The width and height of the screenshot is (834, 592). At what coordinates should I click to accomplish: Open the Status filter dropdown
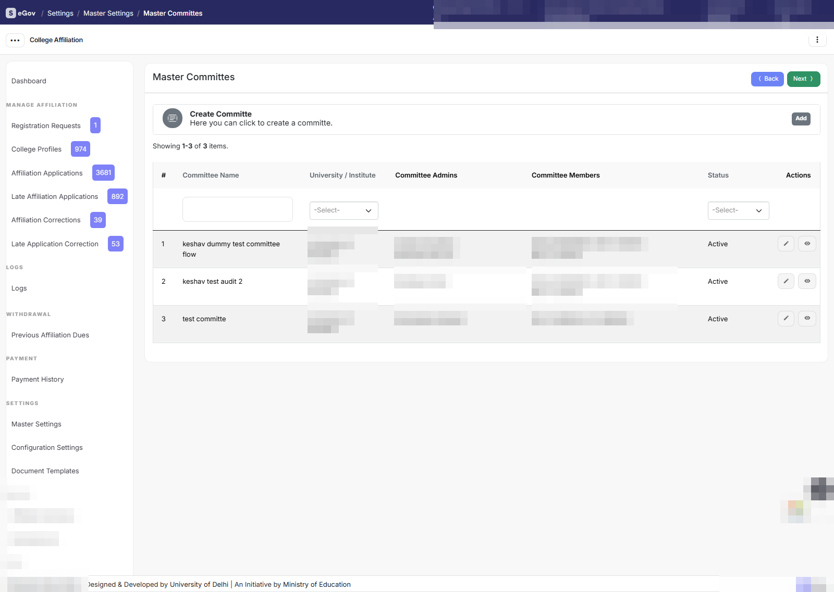[738, 210]
